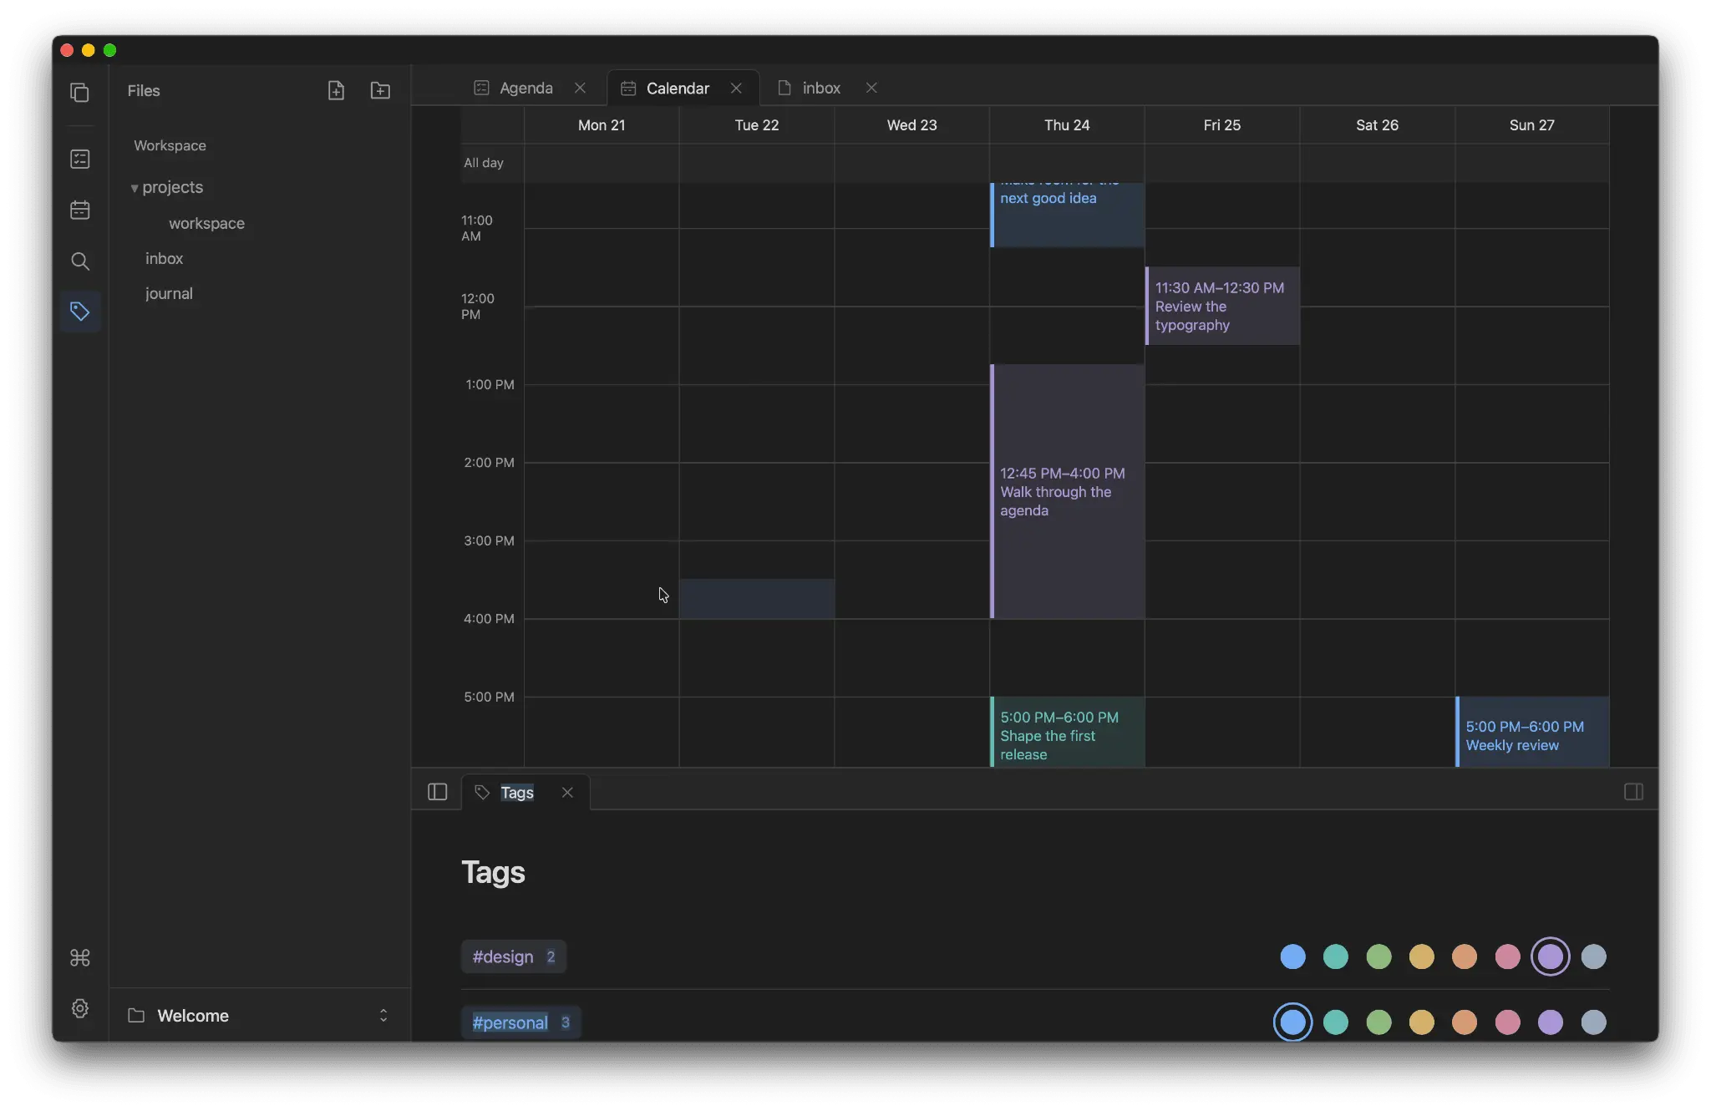The width and height of the screenshot is (1711, 1111).
Task: Open the Walk through the agenda event
Action: (1067, 491)
